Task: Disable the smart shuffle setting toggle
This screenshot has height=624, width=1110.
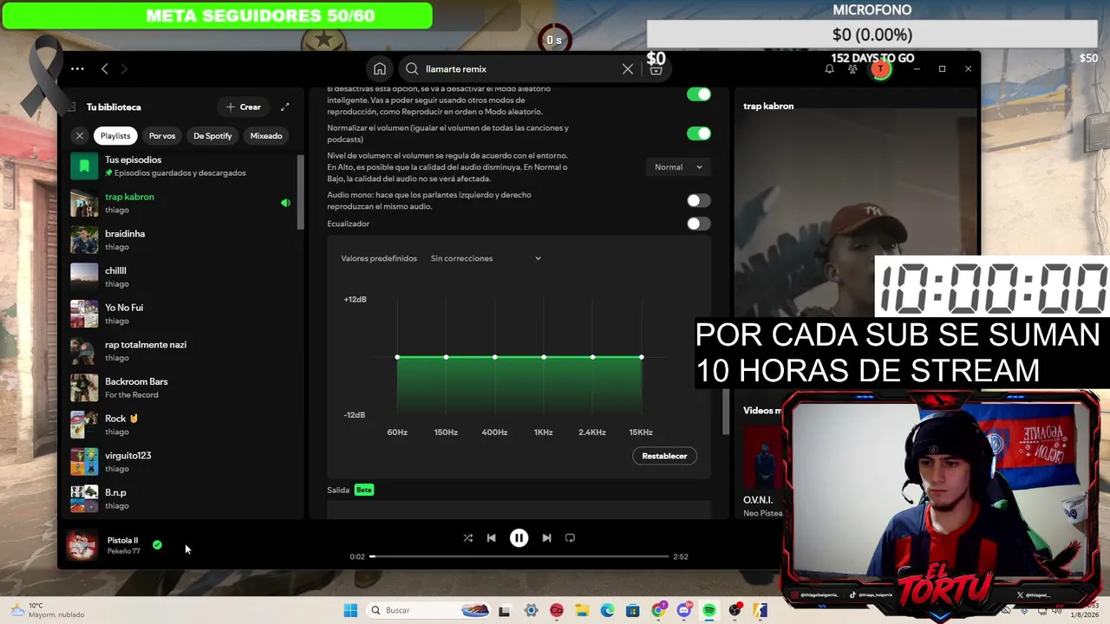Action: 698,94
